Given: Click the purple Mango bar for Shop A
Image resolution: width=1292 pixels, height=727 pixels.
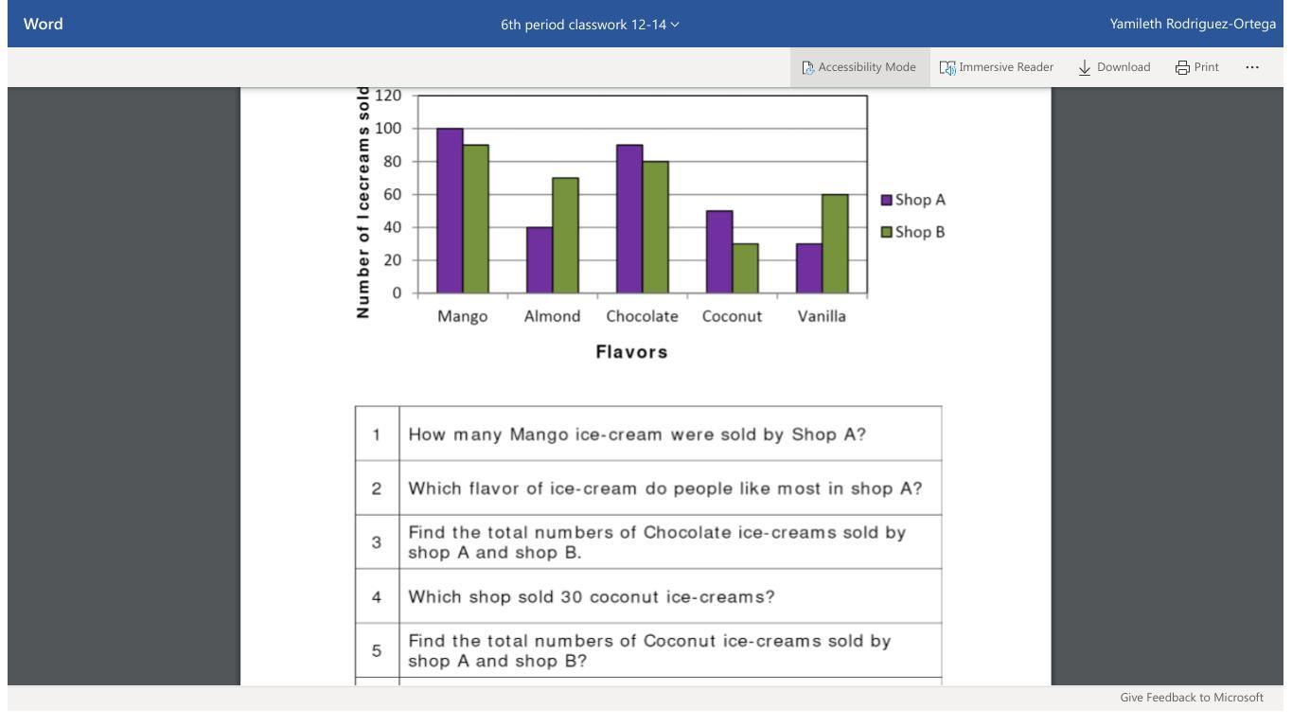Looking at the screenshot, I should 450,210.
